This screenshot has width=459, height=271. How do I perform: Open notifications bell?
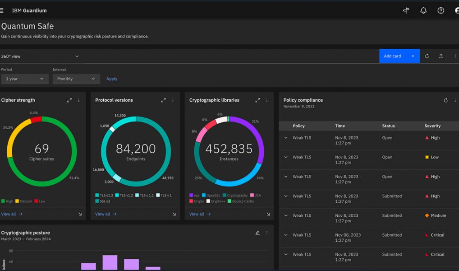point(423,10)
